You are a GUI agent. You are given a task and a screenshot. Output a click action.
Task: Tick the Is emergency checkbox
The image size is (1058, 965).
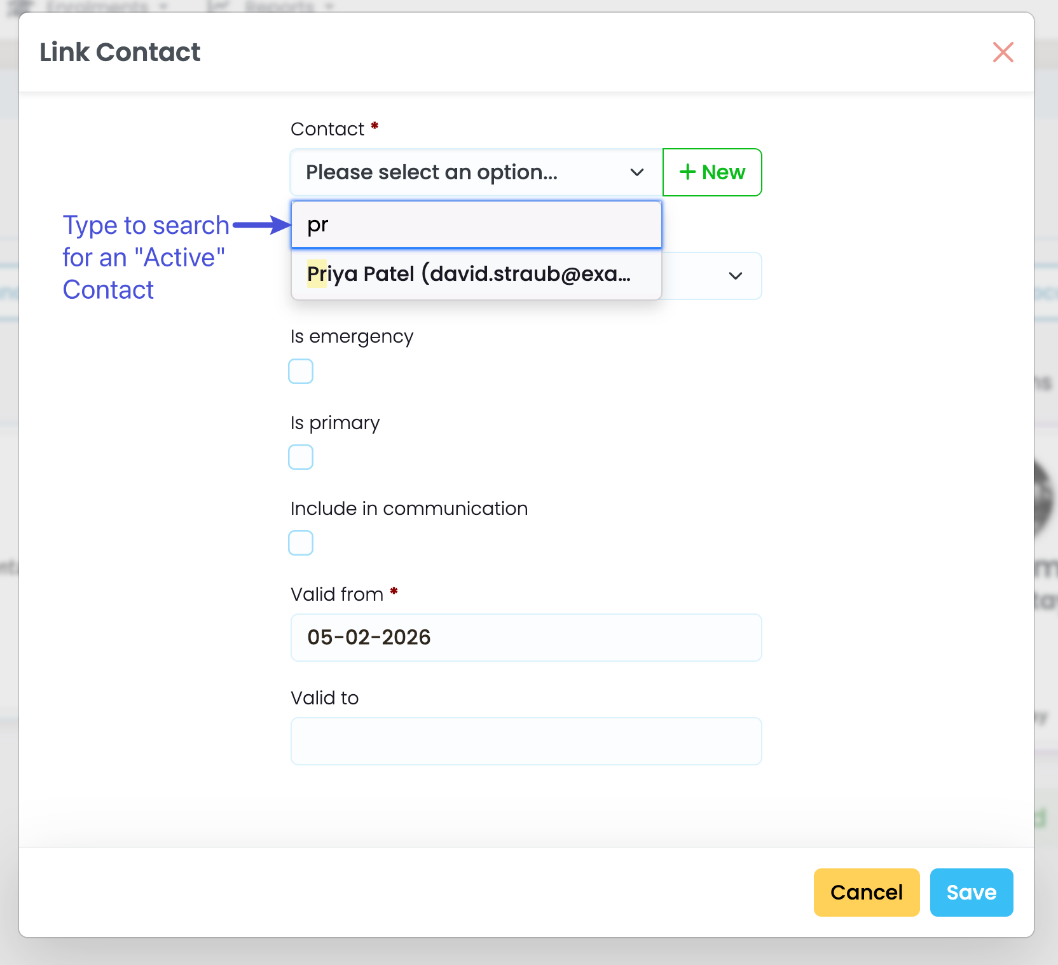click(301, 371)
